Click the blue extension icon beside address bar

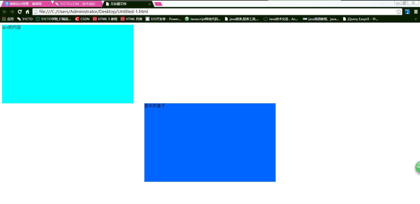(x=407, y=12)
